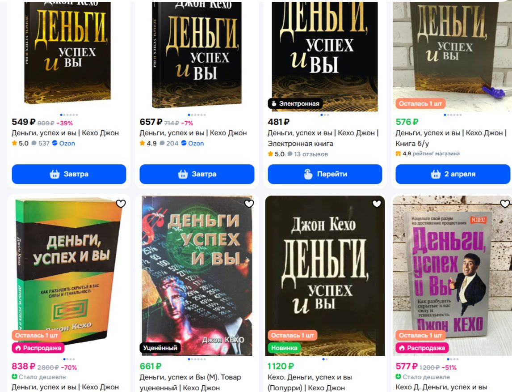Click Перейти button for the electronic book

(325, 174)
